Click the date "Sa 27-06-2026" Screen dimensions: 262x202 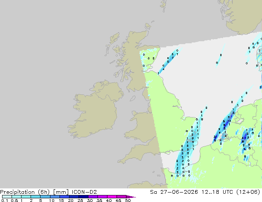coord(174,192)
